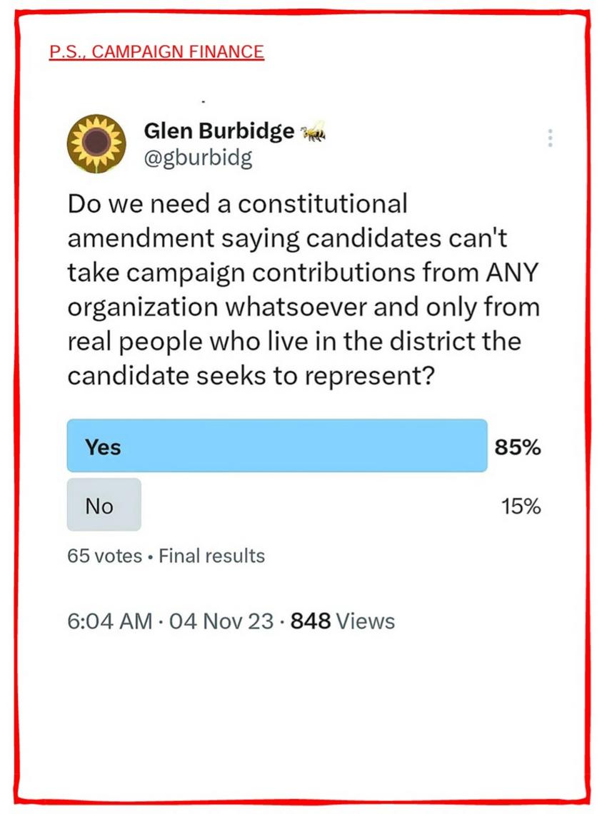Open Glen Burbidge display name profile
The height and width of the screenshot is (814, 602).
pyautogui.click(x=219, y=131)
